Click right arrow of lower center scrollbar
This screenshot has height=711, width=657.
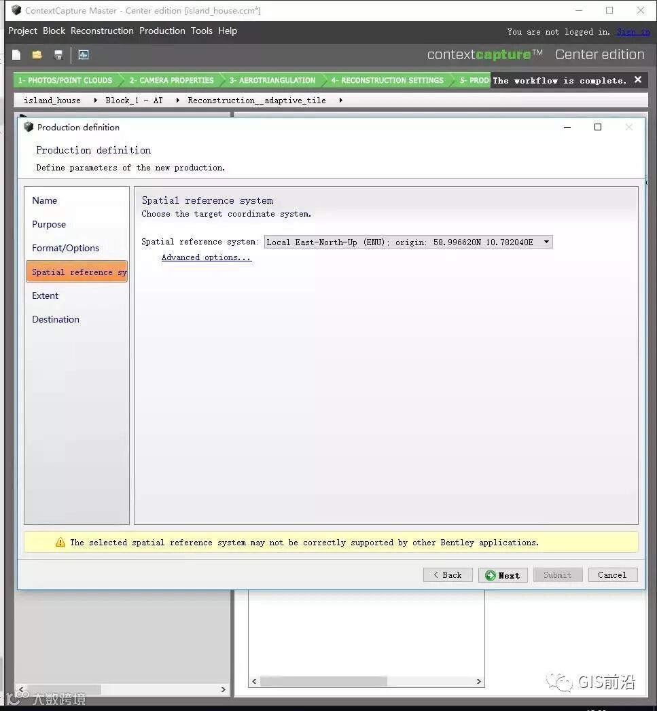click(x=479, y=681)
